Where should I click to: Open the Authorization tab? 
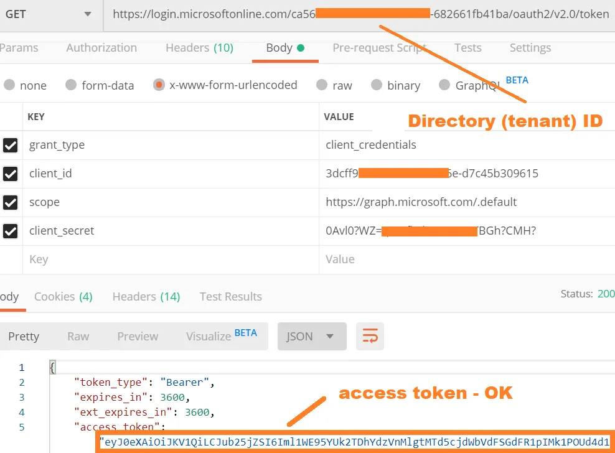pyautogui.click(x=101, y=48)
